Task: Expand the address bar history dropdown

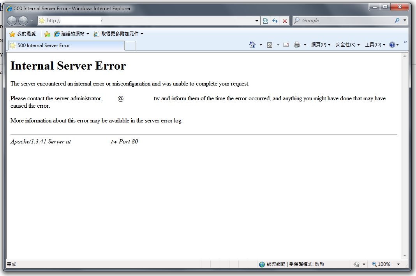Action: [257, 21]
